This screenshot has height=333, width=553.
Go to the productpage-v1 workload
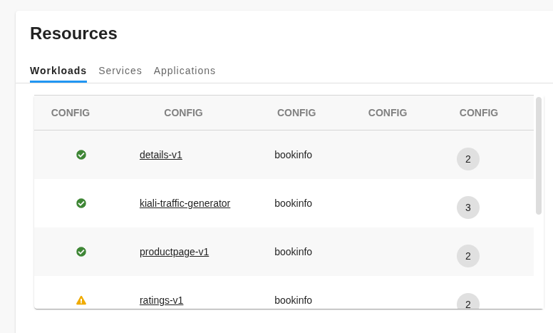click(x=174, y=252)
